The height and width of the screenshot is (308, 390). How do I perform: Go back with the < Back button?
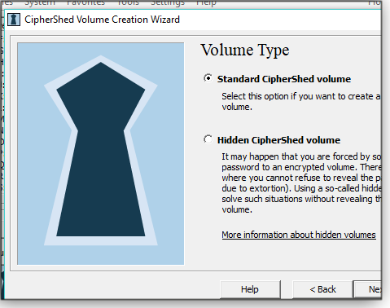322,289
